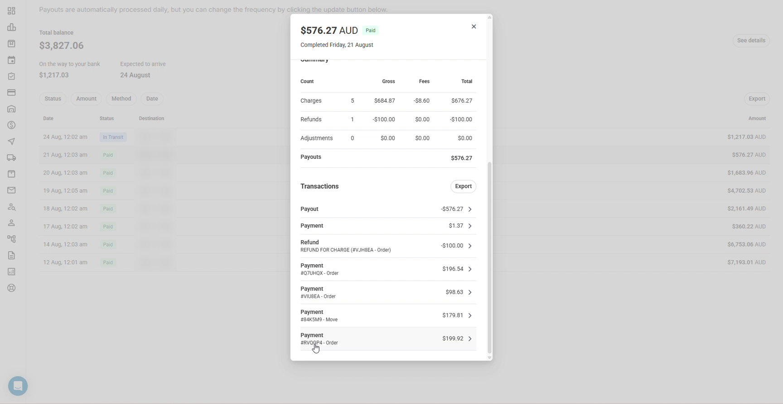The height and width of the screenshot is (404, 783).
Task: Select the 17 Aug, 12:02 am payout row
Action: pos(405,227)
